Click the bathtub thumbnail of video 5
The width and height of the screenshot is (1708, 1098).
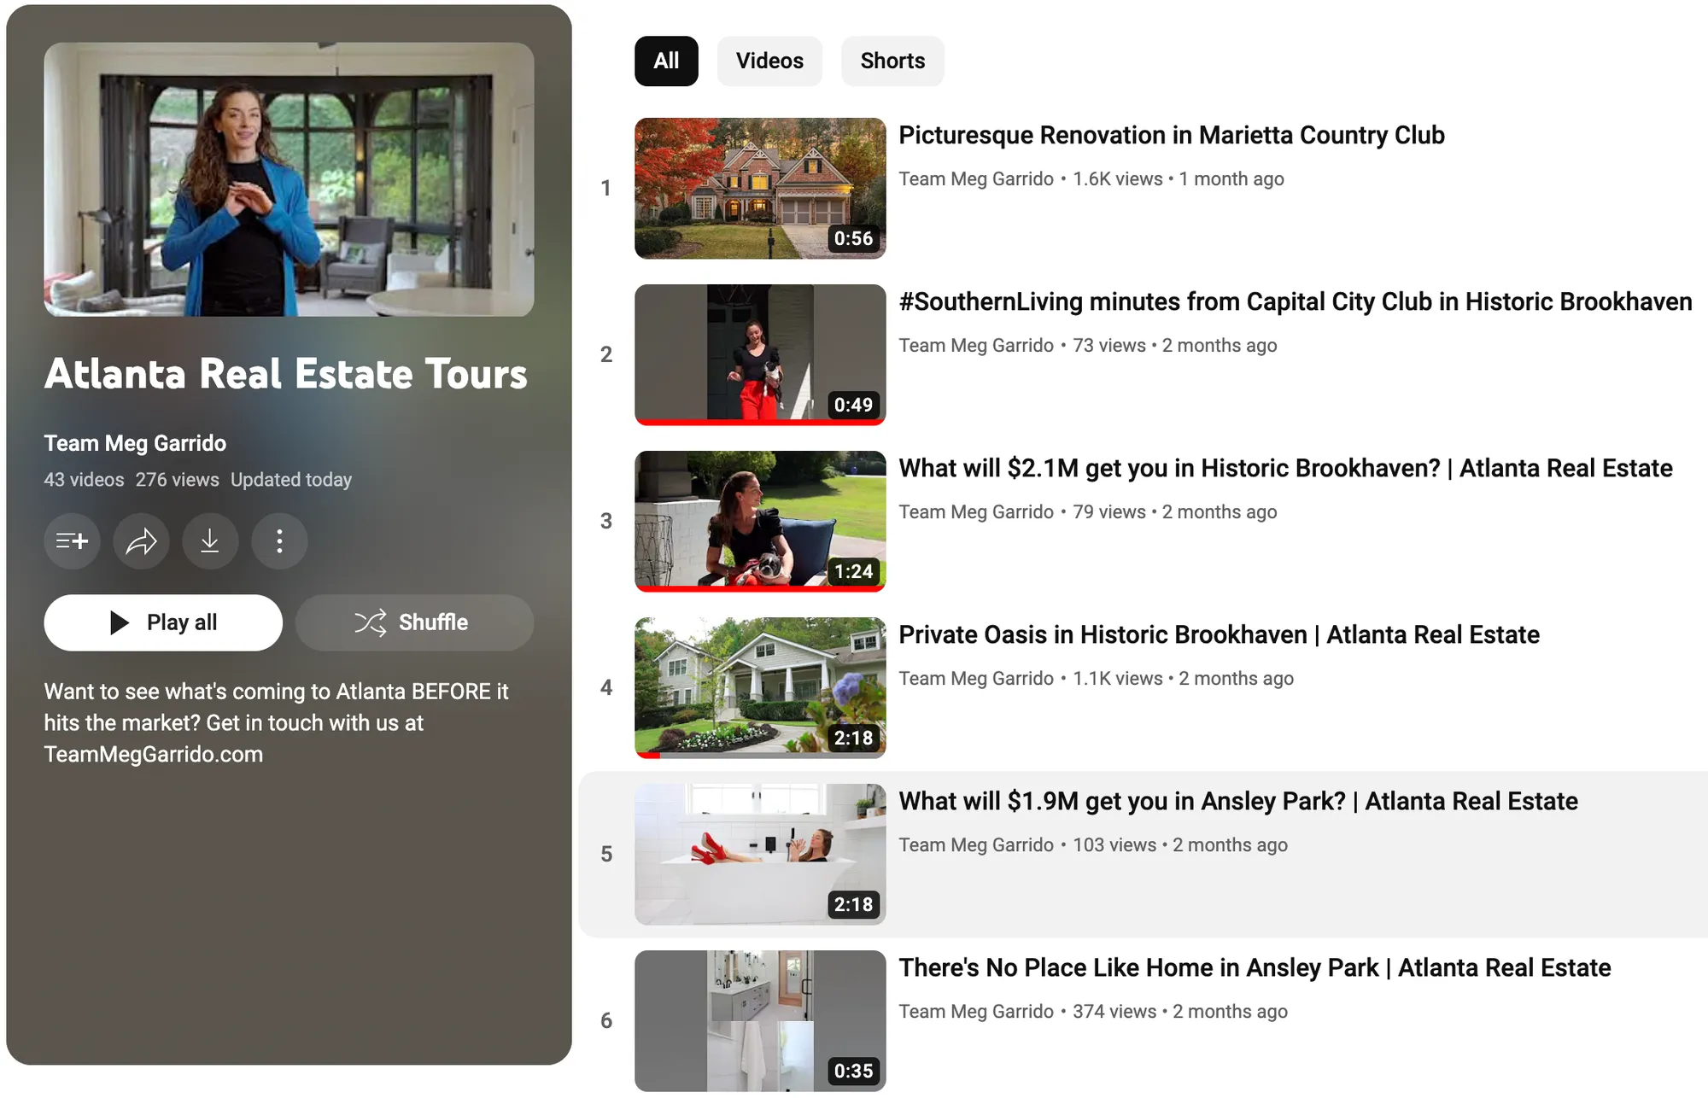click(x=759, y=854)
